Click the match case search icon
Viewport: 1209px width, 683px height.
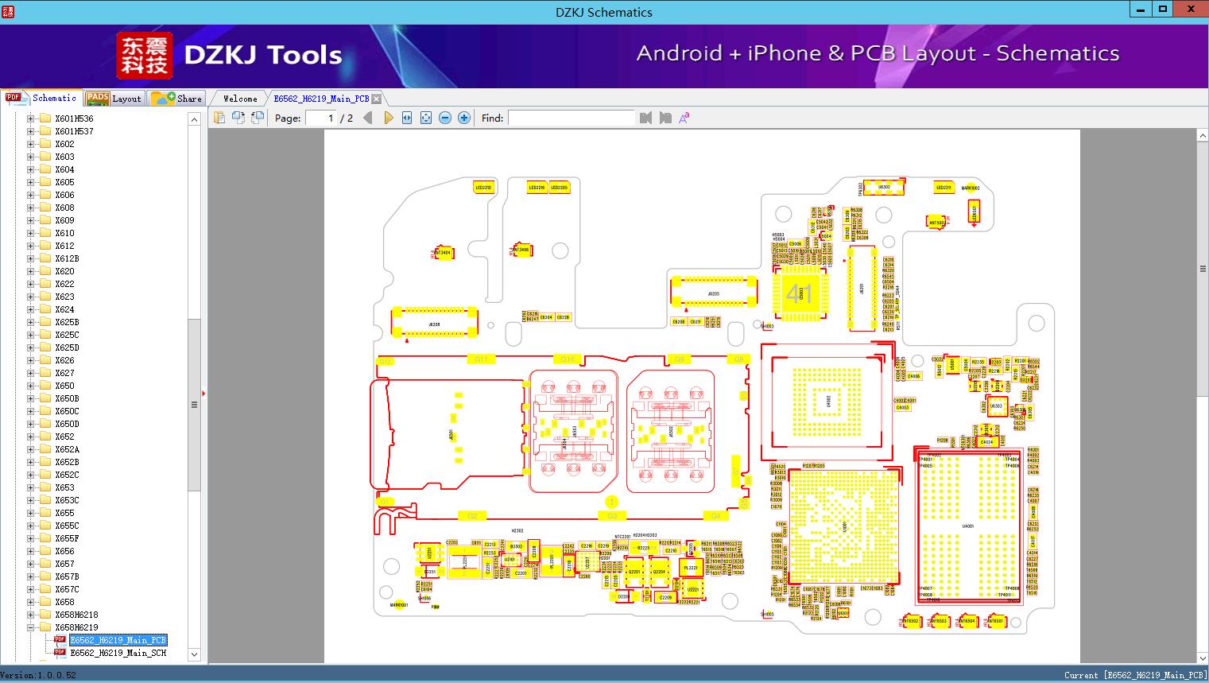click(x=684, y=118)
